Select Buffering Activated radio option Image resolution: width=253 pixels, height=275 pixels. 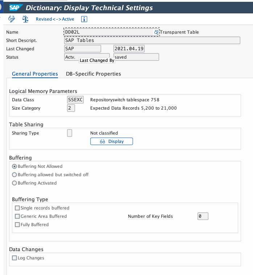tap(14, 183)
